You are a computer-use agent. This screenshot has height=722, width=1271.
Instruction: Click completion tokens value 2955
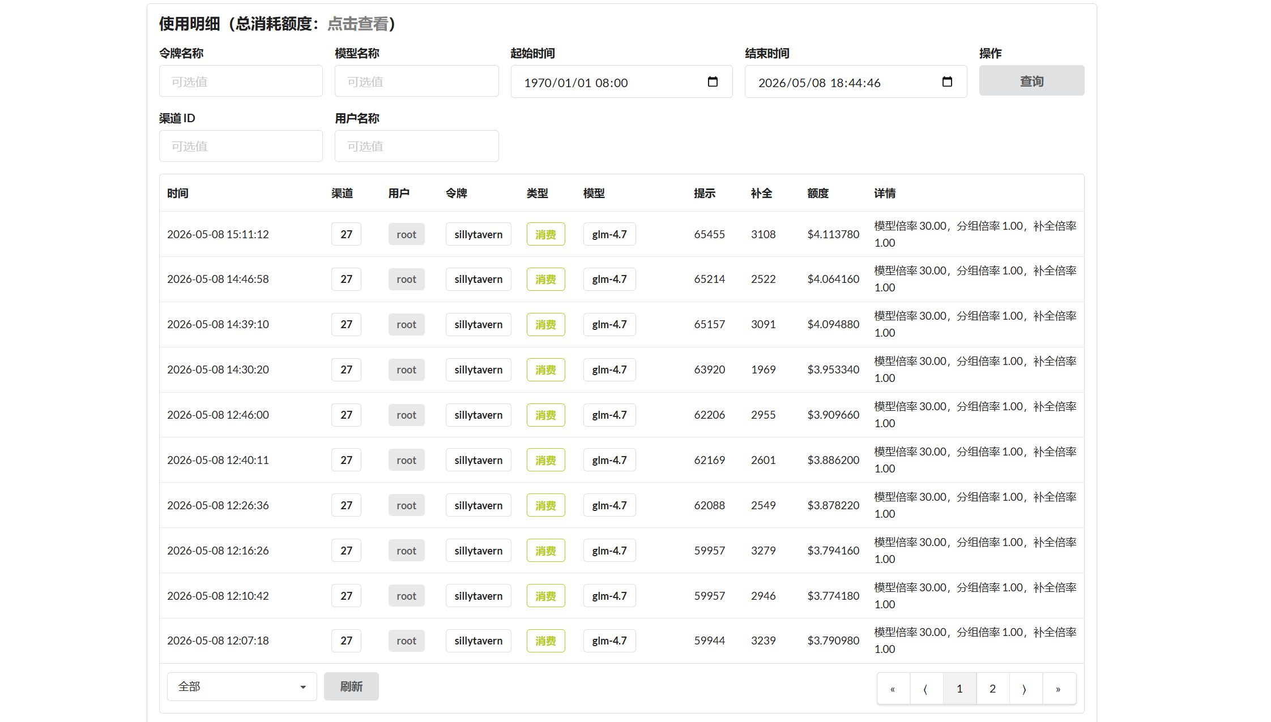coord(763,415)
